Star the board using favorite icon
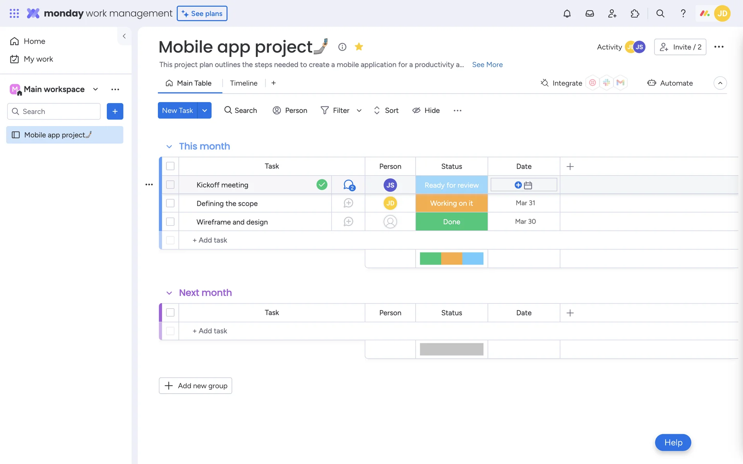This screenshot has width=743, height=464. pos(359,47)
